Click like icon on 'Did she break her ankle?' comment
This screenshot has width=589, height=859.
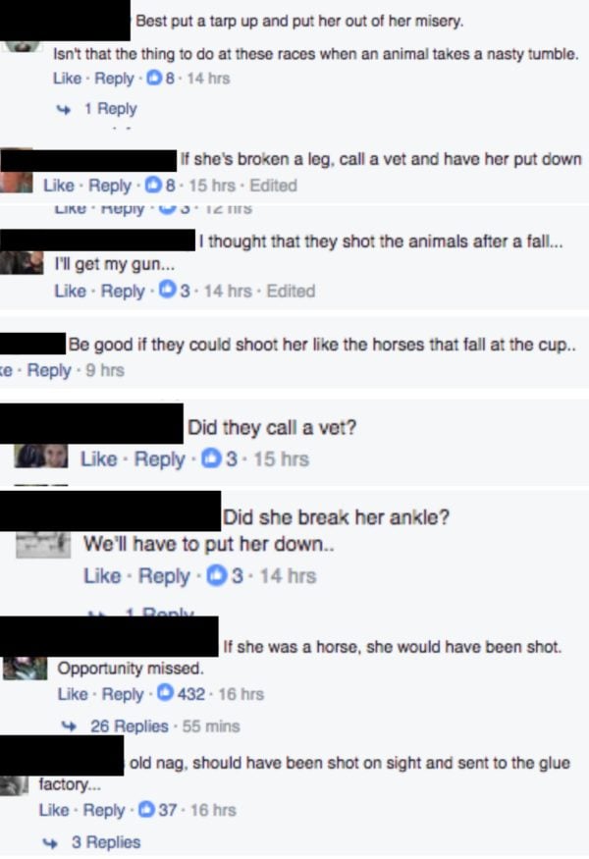[x=216, y=575]
